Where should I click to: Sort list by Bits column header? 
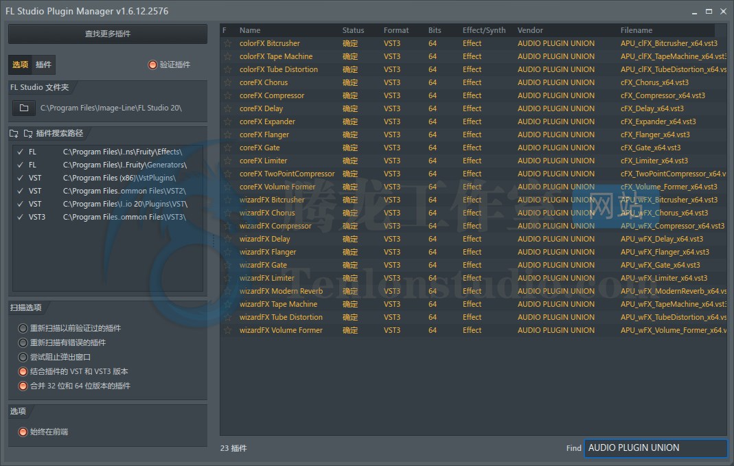[x=435, y=30]
